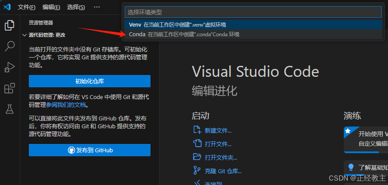Click the lightbulb icon on 了解基础知识 card
The width and height of the screenshot is (388, 185).
(x=351, y=168)
